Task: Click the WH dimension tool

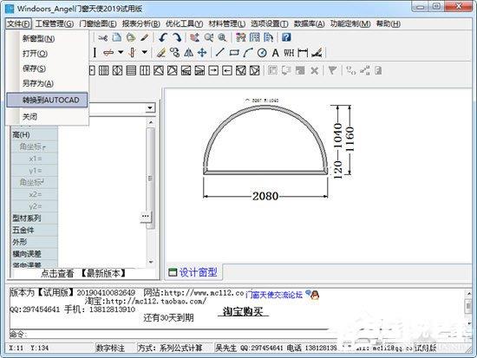Action: tap(289, 53)
